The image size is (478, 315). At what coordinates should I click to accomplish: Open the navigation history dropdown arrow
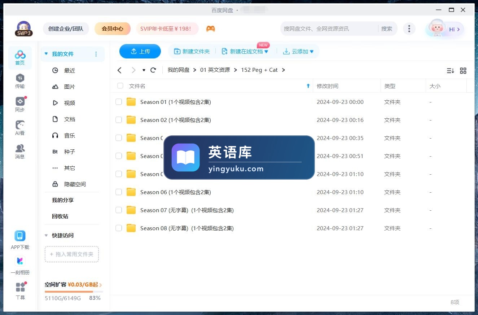144,70
